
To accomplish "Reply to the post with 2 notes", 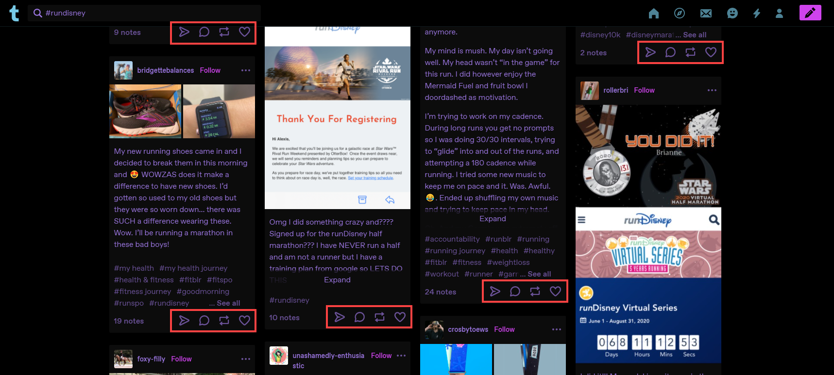I will (670, 52).
